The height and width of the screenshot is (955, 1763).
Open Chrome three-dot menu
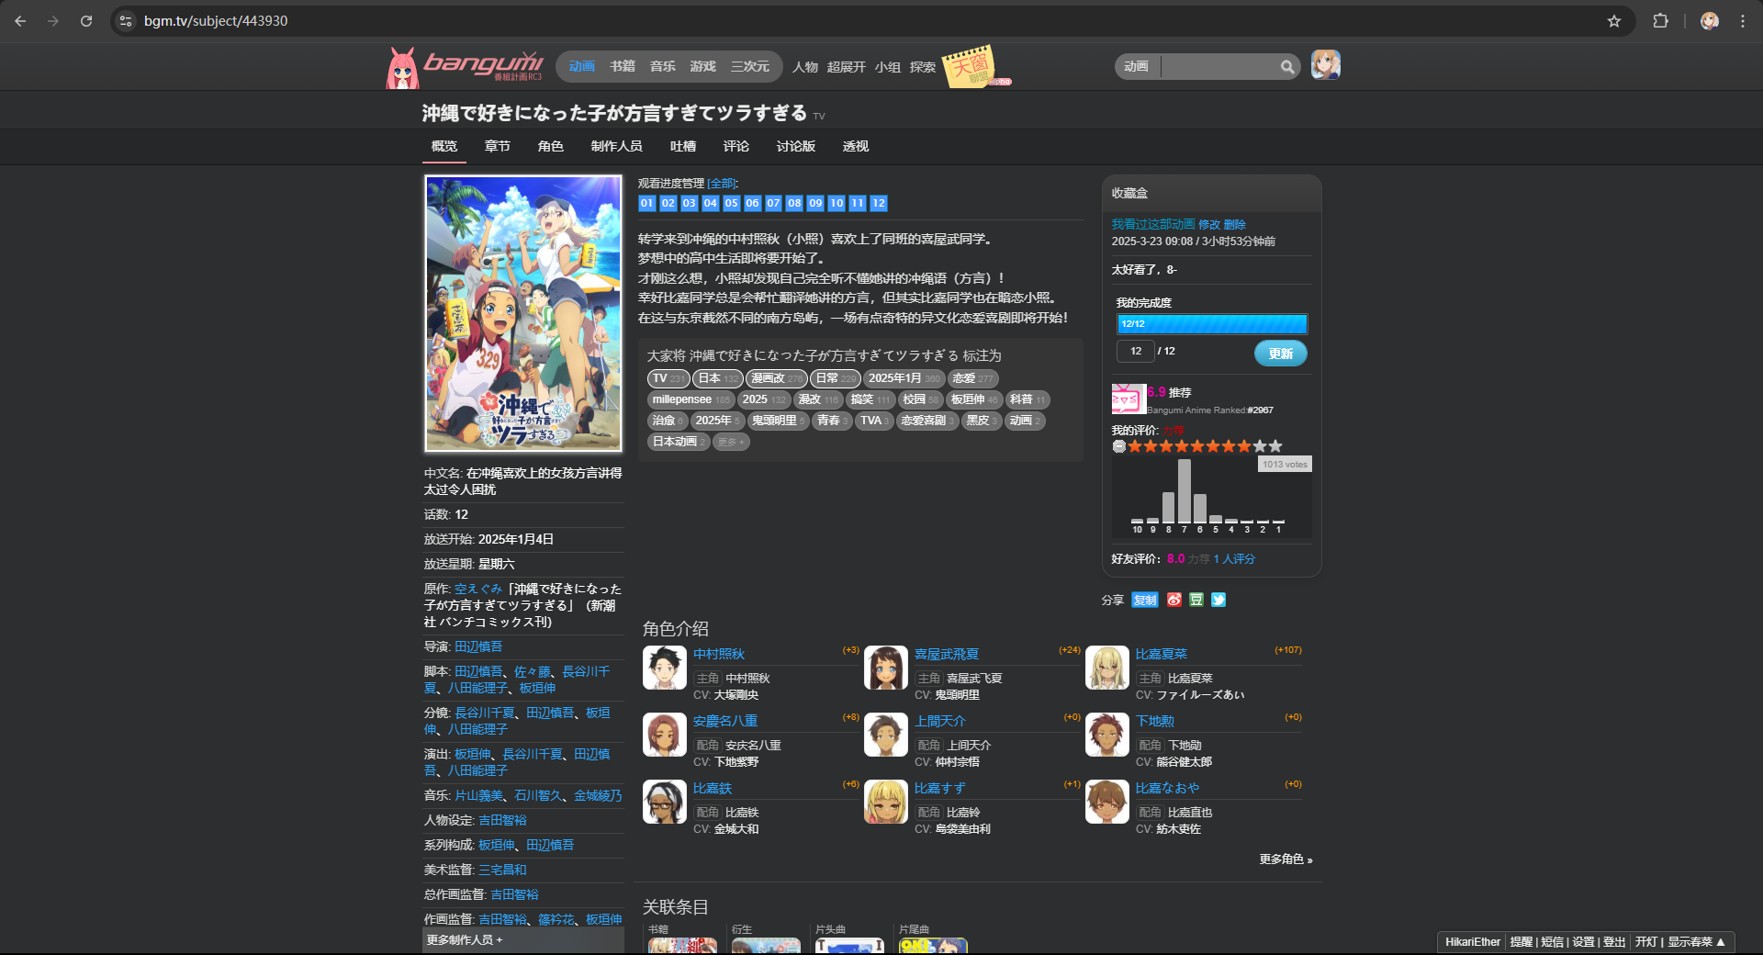(1742, 21)
